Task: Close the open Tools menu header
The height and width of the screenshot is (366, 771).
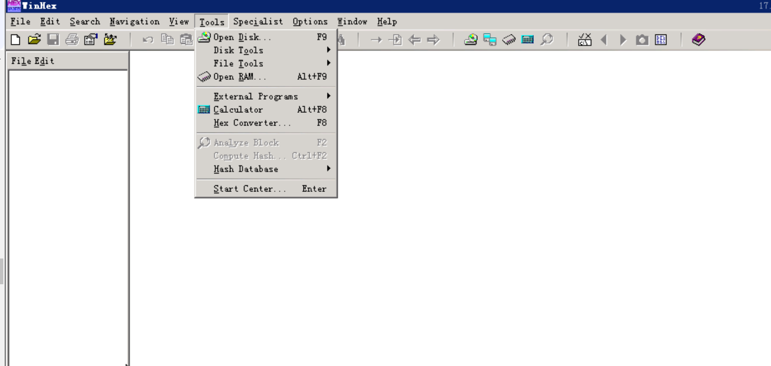Action: tap(212, 22)
